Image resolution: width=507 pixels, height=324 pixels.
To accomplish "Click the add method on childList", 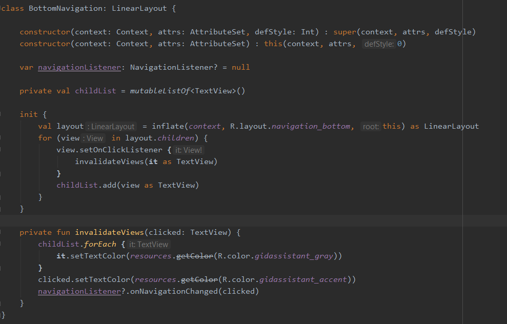I will (x=109, y=185).
